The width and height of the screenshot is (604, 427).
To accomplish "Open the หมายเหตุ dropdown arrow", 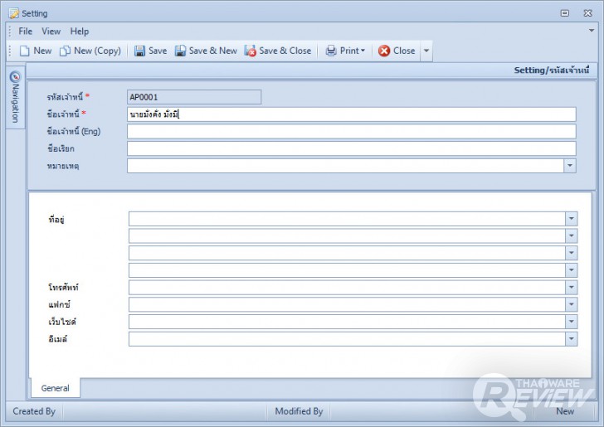I will point(570,166).
